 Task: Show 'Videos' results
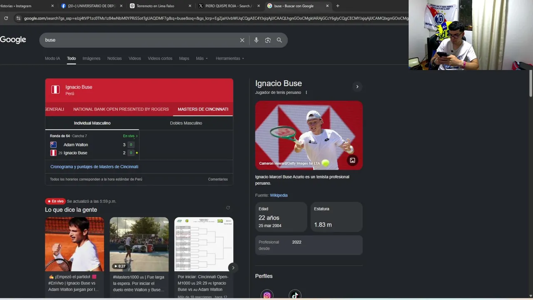pos(134,58)
